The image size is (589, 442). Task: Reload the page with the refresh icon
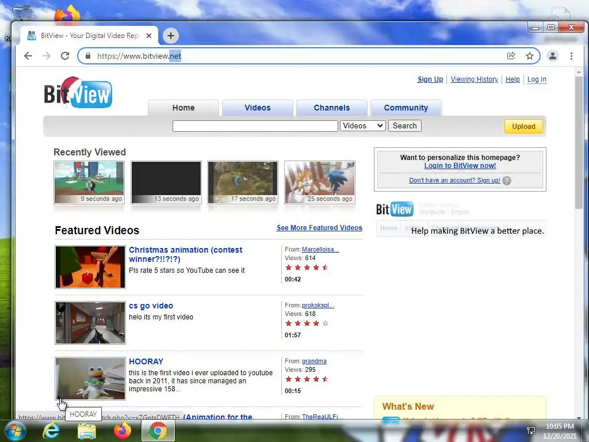click(x=65, y=56)
